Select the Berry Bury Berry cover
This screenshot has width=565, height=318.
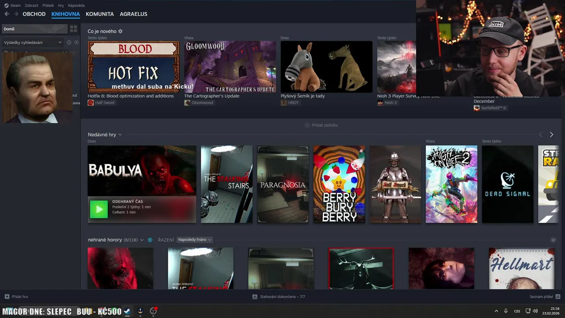(339, 184)
